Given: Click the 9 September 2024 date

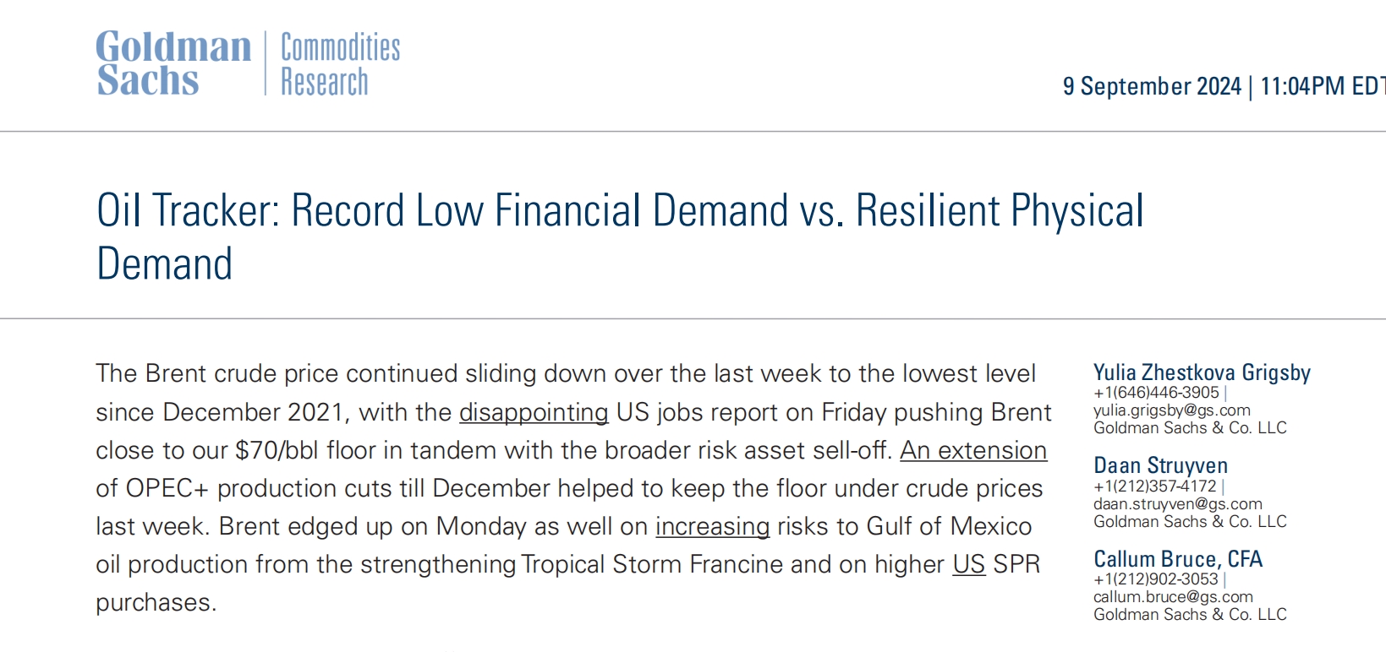Looking at the screenshot, I should pos(1151,86).
